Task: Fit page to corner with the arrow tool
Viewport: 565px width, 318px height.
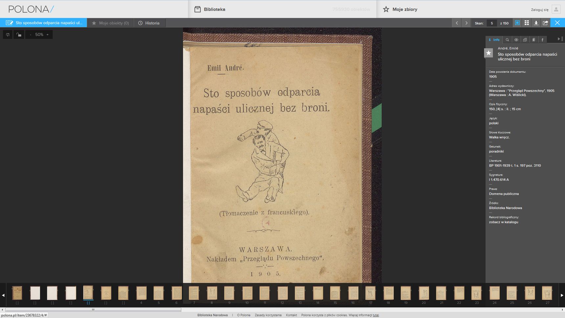Action: point(8,34)
